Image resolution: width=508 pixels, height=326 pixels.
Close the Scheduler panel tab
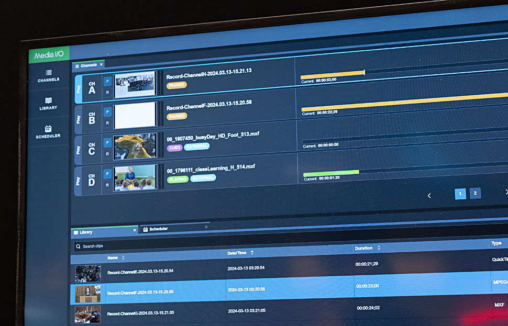tap(206, 227)
